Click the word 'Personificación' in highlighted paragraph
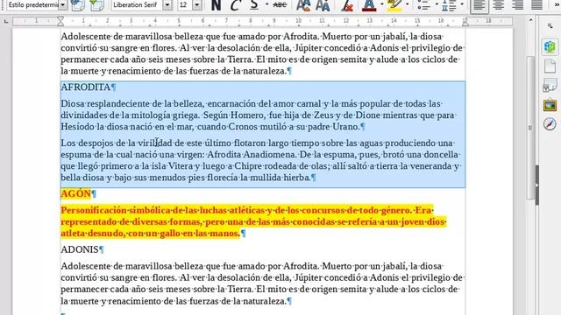Image resolution: width=561 pixels, height=315 pixels. [x=94, y=210]
